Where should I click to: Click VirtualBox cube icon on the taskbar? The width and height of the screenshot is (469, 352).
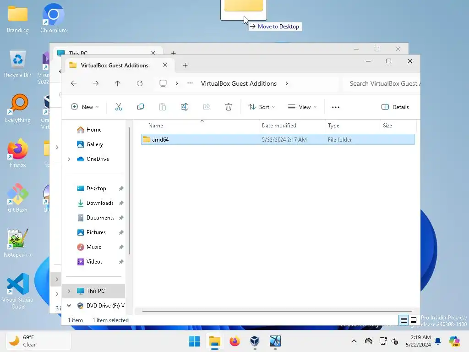tap(255, 341)
